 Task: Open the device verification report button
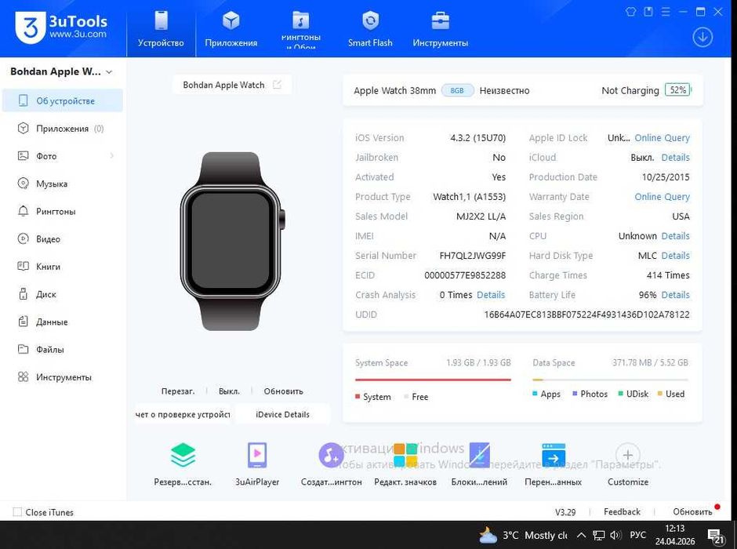183,414
